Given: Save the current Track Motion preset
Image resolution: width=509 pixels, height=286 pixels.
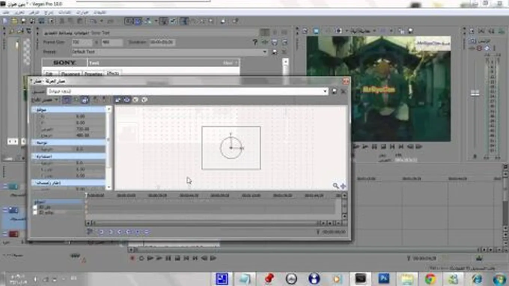Looking at the screenshot, I should [x=334, y=91].
